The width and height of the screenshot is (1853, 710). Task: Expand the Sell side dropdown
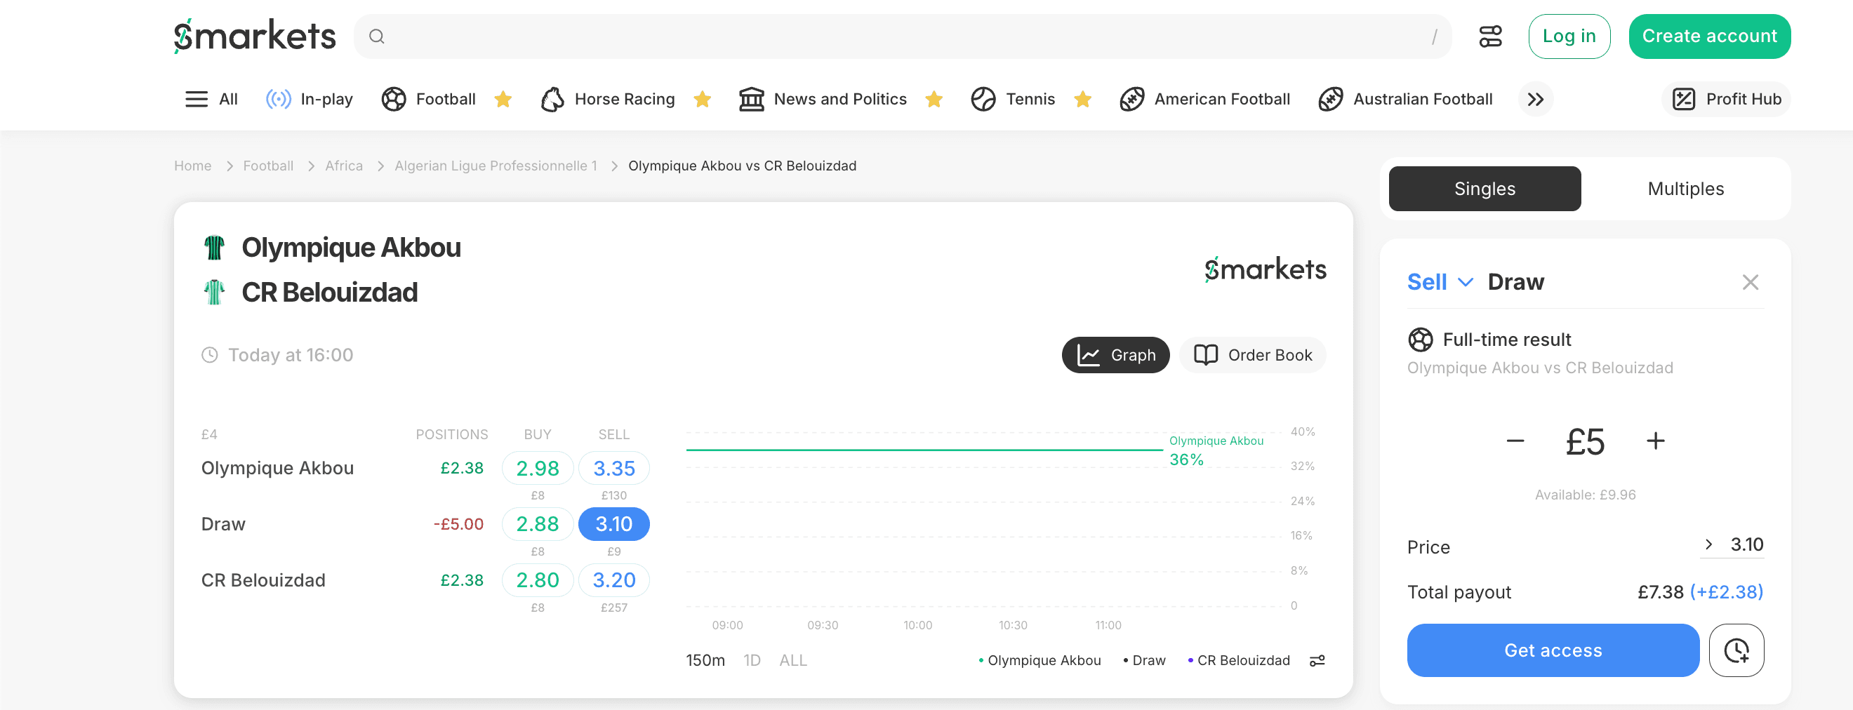pos(1440,282)
